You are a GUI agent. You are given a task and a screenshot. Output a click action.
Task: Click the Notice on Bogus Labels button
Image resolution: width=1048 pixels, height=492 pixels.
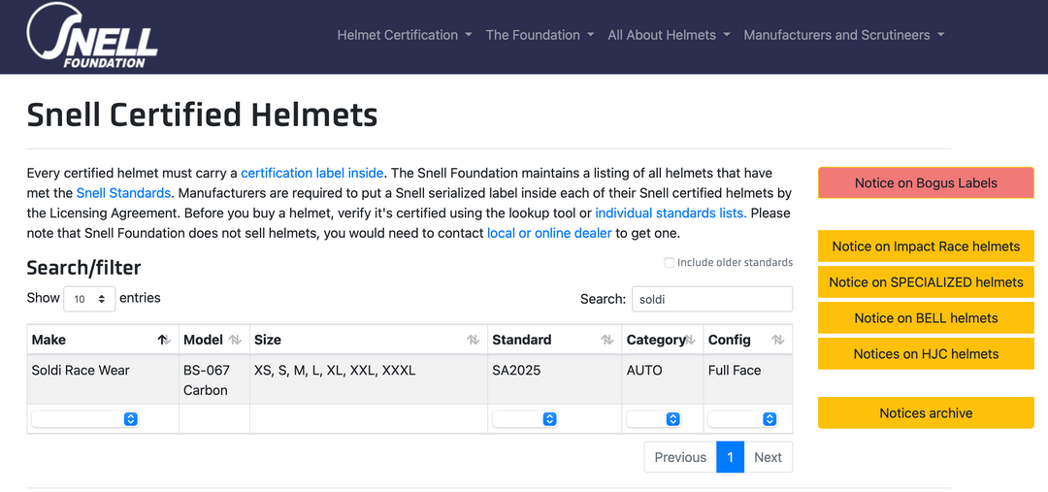[x=926, y=183]
